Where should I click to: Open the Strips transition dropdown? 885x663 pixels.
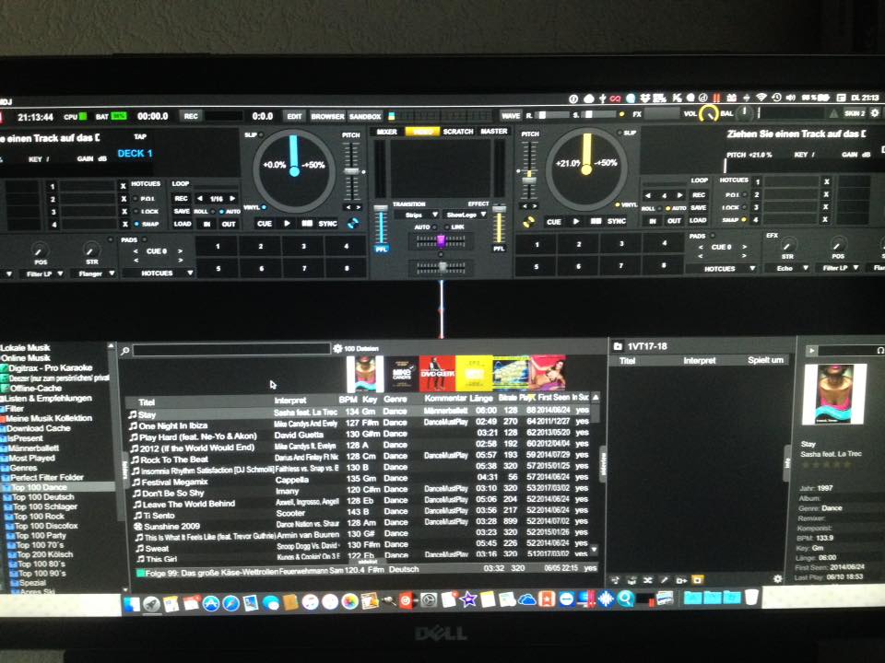tap(417, 215)
